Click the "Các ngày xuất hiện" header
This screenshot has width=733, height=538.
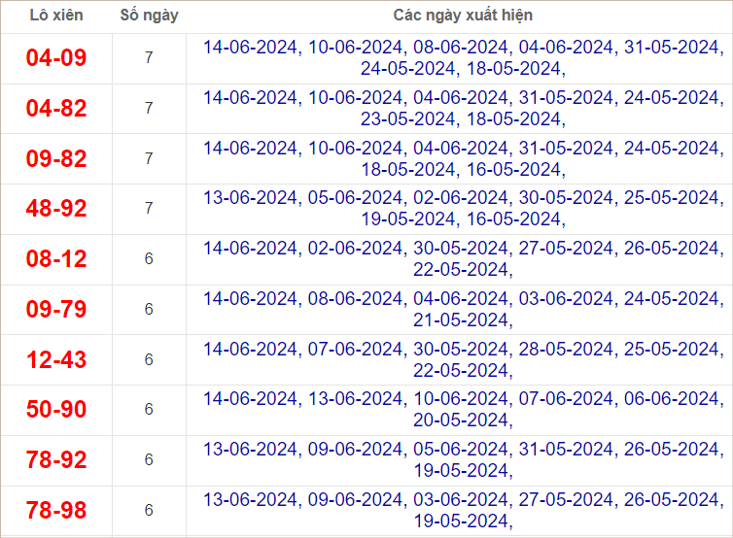point(463,16)
